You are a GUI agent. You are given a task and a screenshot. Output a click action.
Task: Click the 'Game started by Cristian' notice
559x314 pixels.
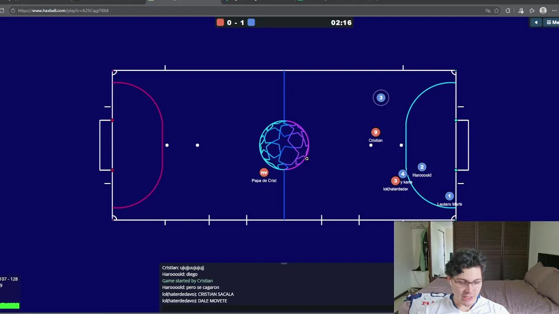tap(187, 281)
